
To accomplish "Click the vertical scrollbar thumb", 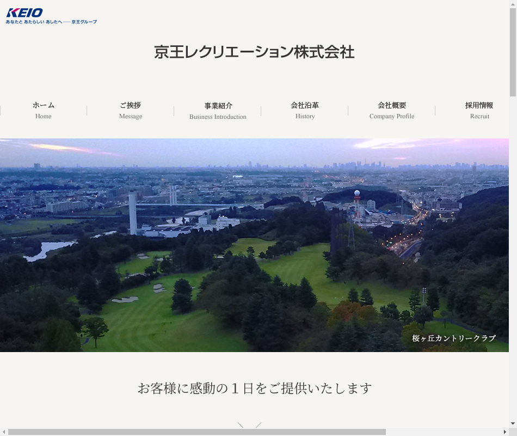I will click(x=513, y=52).
